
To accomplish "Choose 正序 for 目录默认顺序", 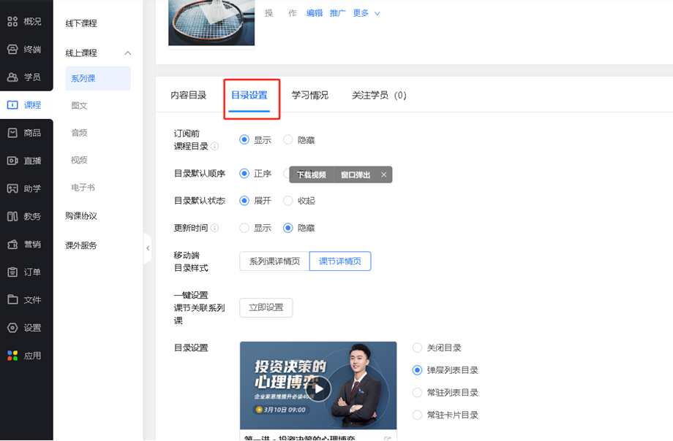I will [x=244, y=174].
